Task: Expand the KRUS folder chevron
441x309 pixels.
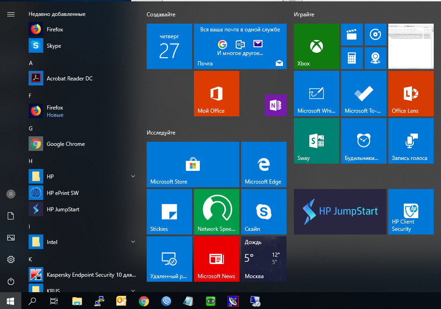Action: pos(133,290)
